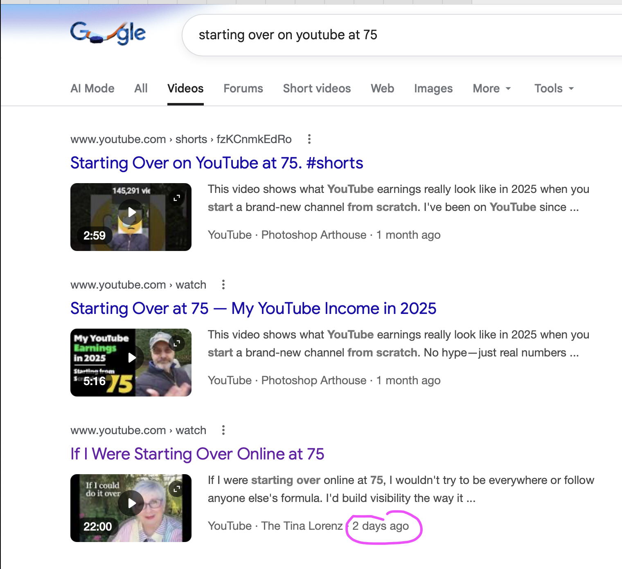Open "If I Were Starting Over Online at 75"
622x569 pixels.
197,454
